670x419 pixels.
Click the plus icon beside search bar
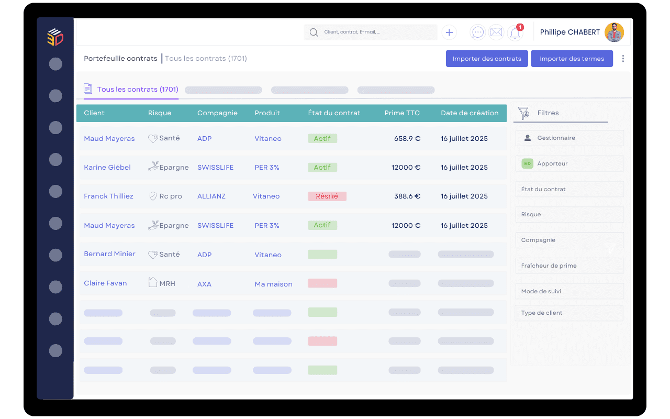click(449, 32)
